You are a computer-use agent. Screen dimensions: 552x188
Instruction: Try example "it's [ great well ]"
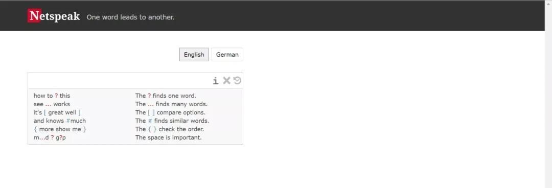tap(57, 112)
